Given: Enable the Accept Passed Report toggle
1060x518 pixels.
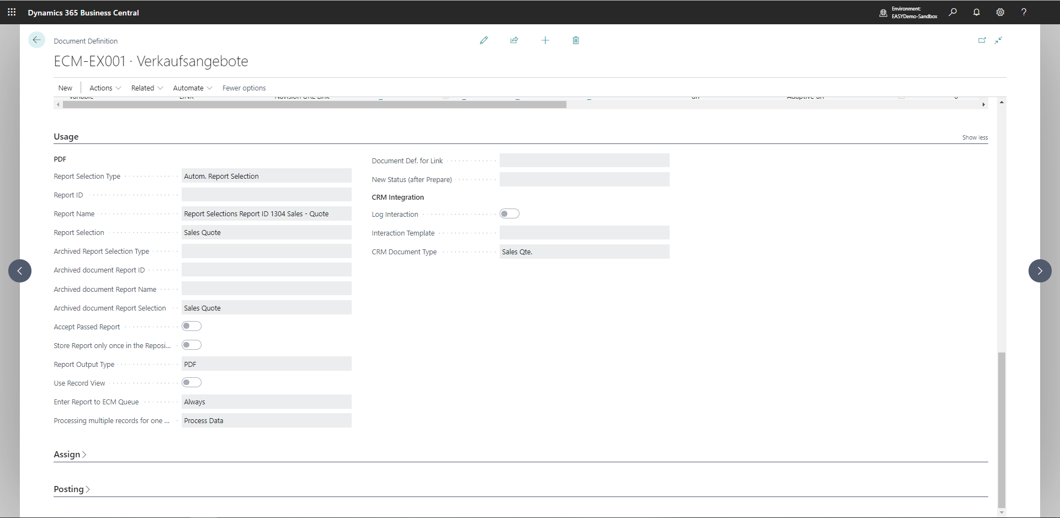Looking at the screenshot, I should point(192,327).
